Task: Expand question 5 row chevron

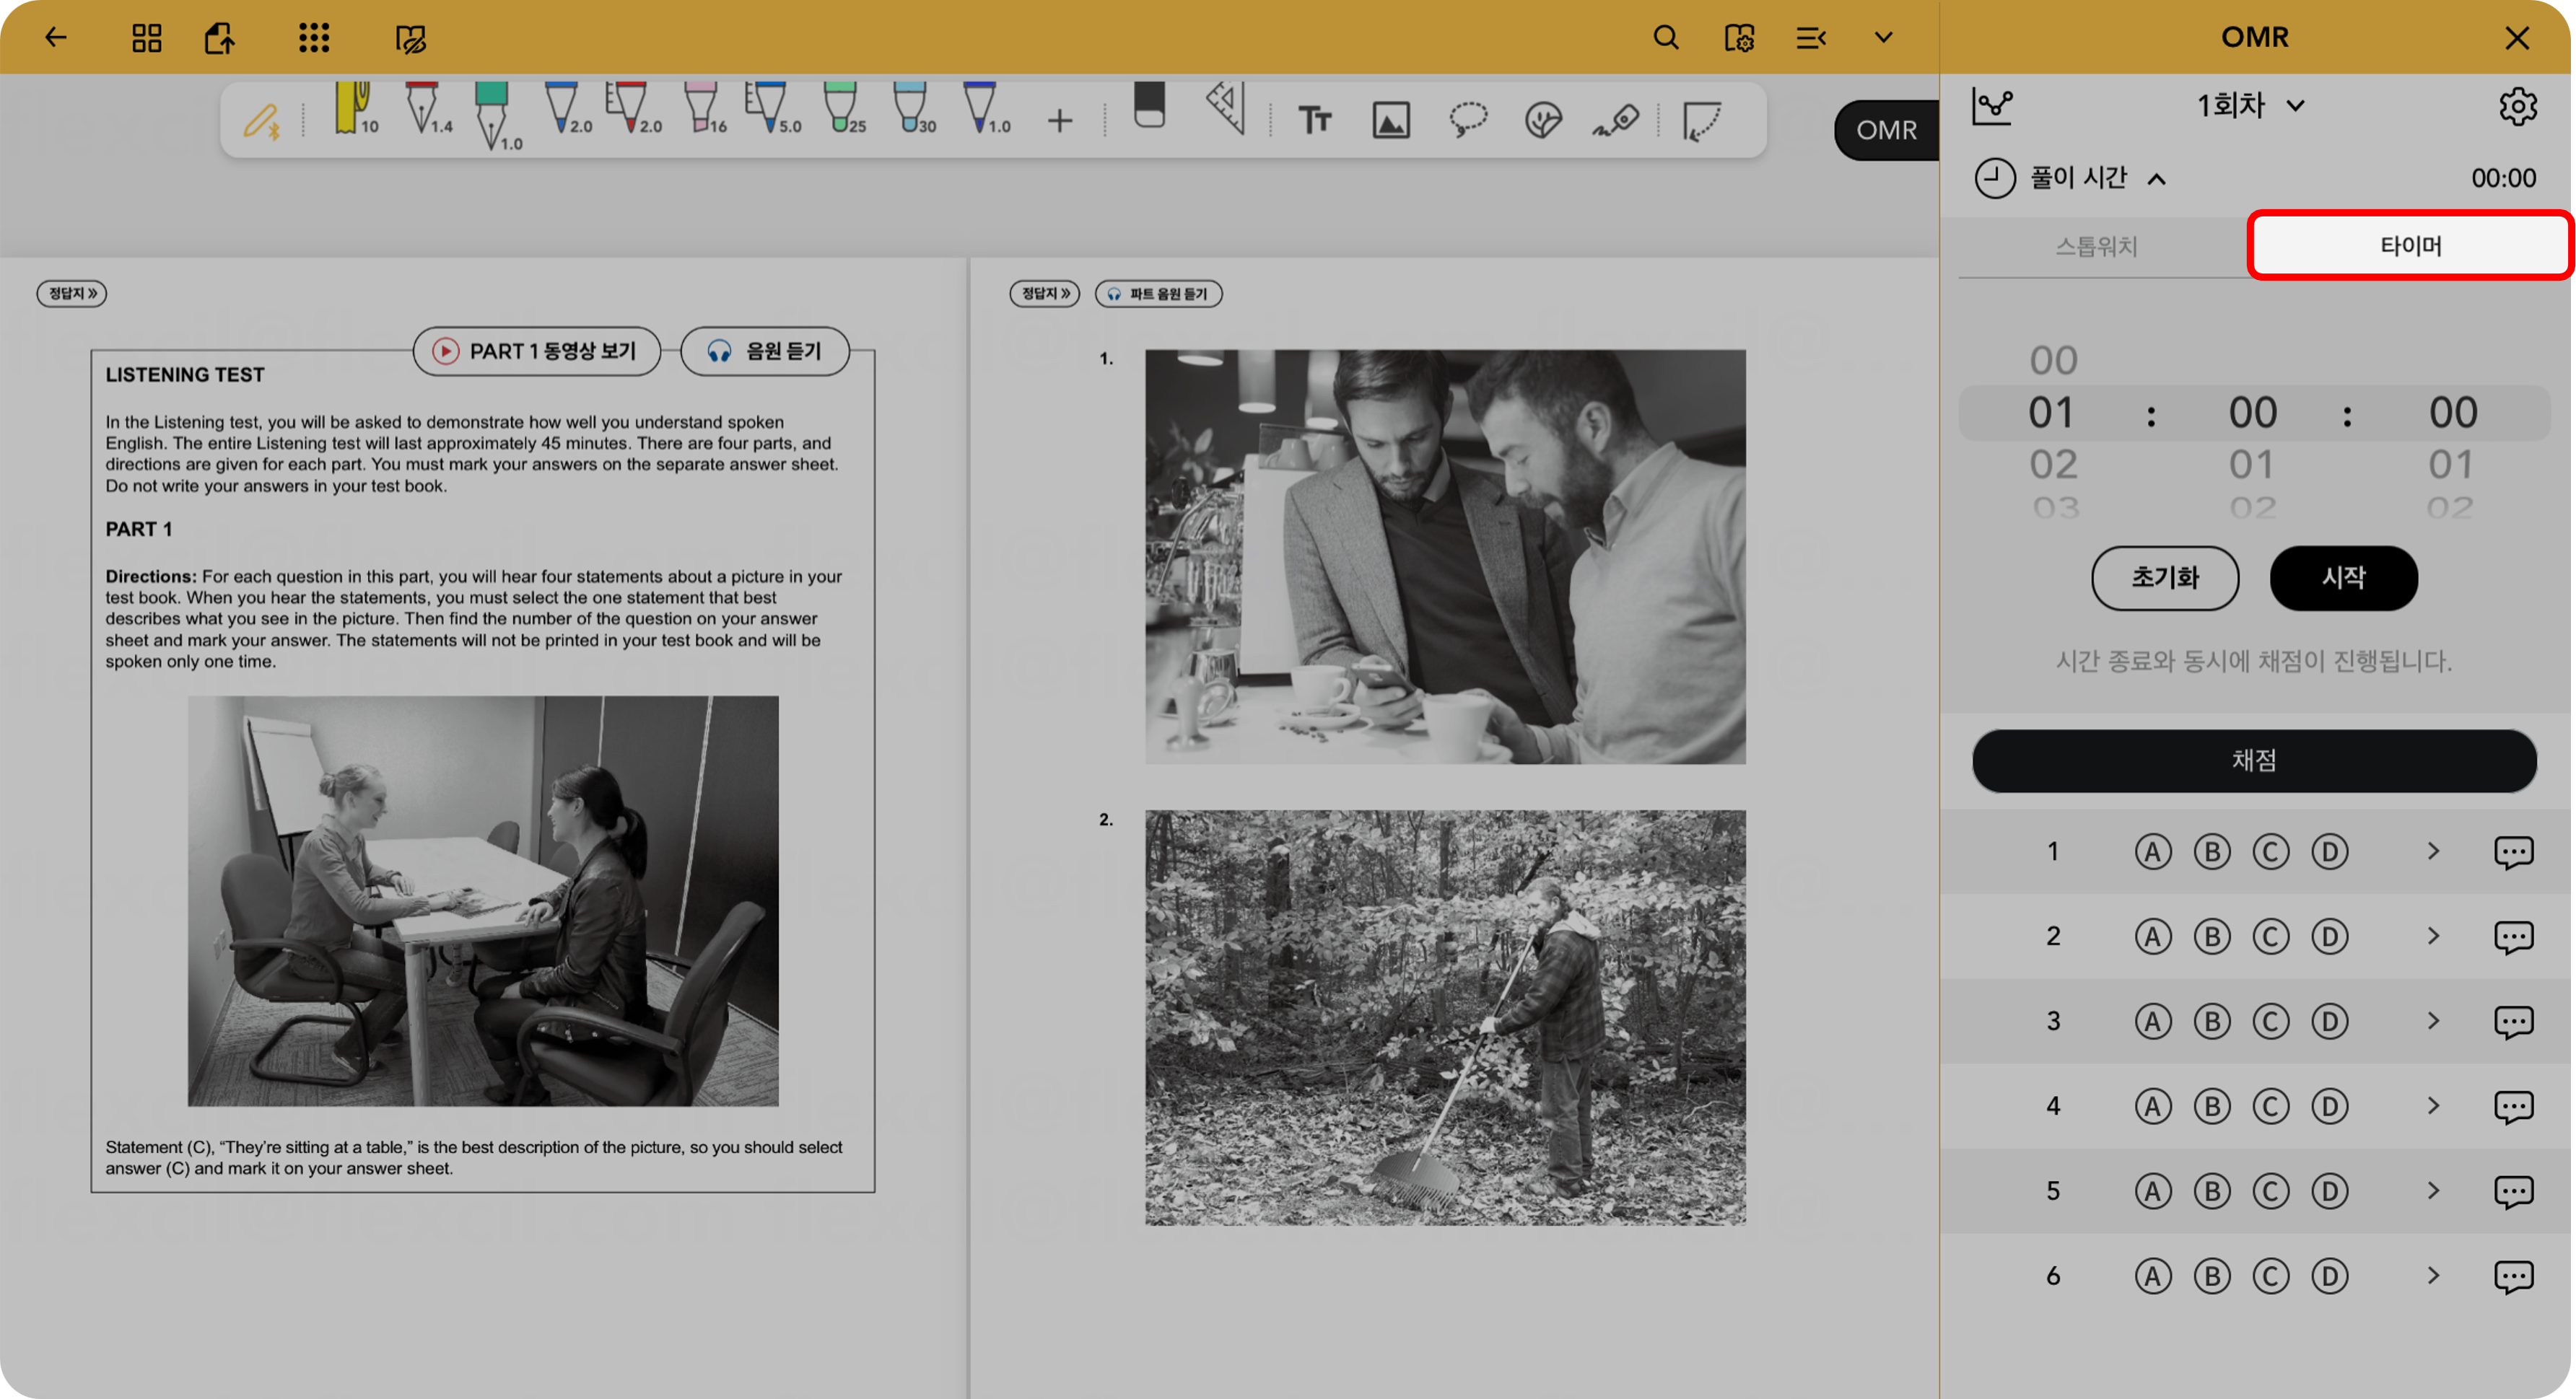Action: tap(2434, 1191)
